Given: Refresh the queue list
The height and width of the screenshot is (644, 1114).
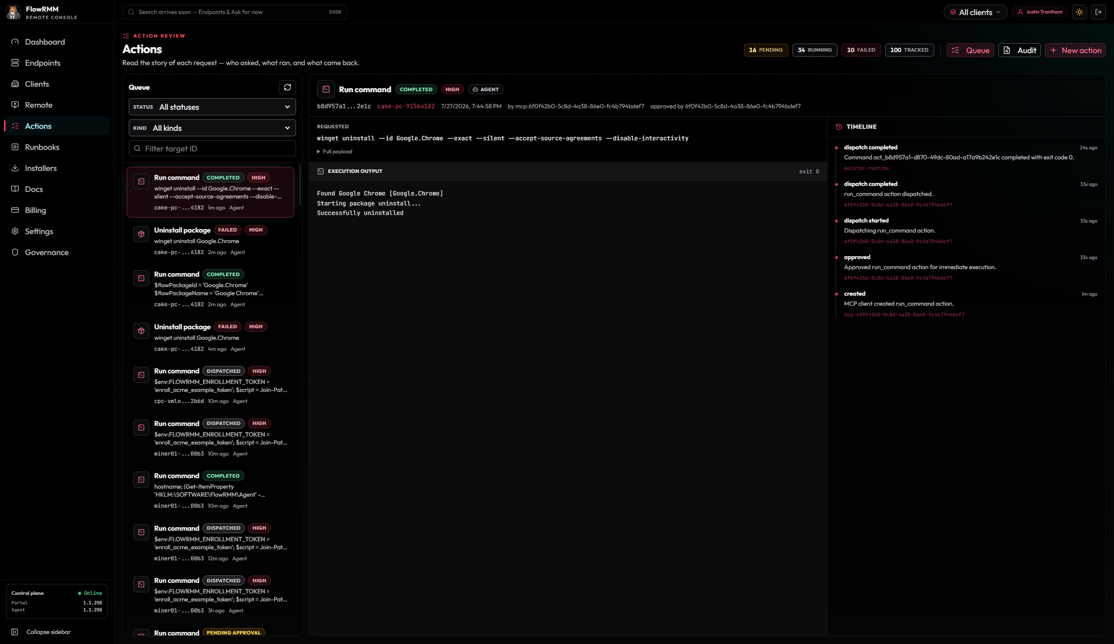Looking at the screenshot, I should tap(288, 87).
